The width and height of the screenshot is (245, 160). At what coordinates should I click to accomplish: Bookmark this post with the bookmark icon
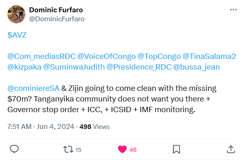pyautogui.click(x=177, y=149)
